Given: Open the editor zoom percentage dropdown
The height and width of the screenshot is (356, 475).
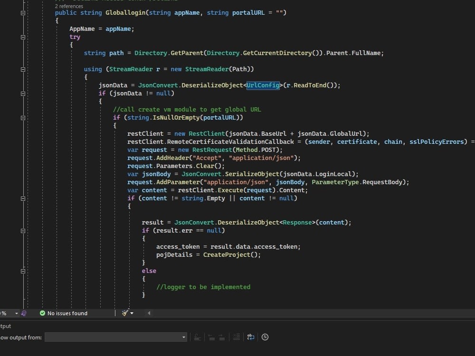Looking at the screenshot, I should (x=16, y=313).
